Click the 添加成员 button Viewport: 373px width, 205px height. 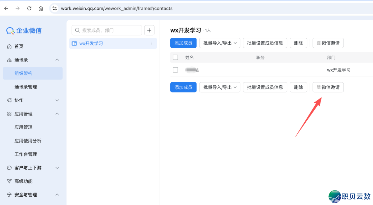coord(183,43)
